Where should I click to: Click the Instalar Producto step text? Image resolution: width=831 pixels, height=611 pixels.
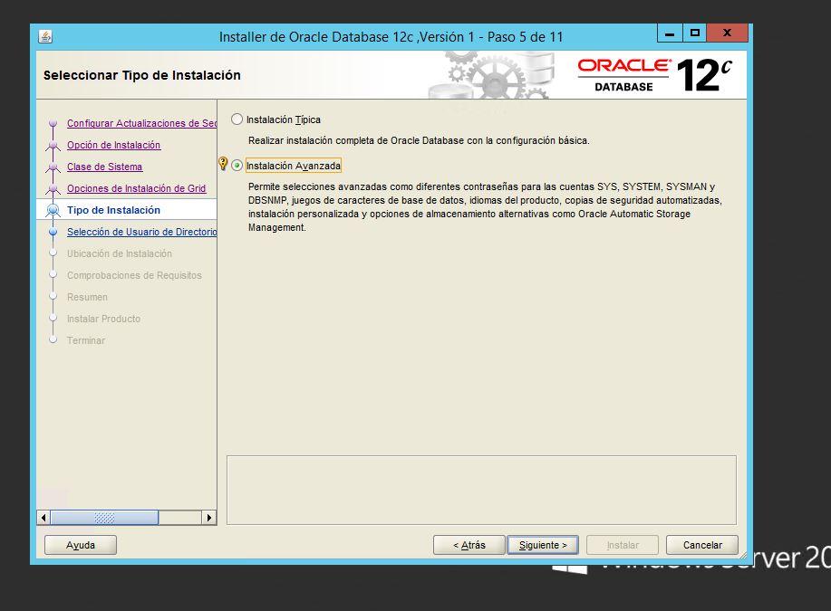(103, 319)
